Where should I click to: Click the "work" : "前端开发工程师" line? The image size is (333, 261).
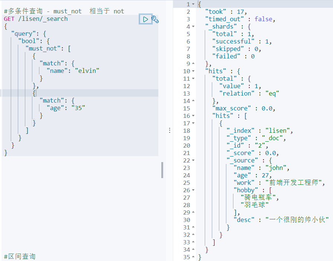point(279,183)
